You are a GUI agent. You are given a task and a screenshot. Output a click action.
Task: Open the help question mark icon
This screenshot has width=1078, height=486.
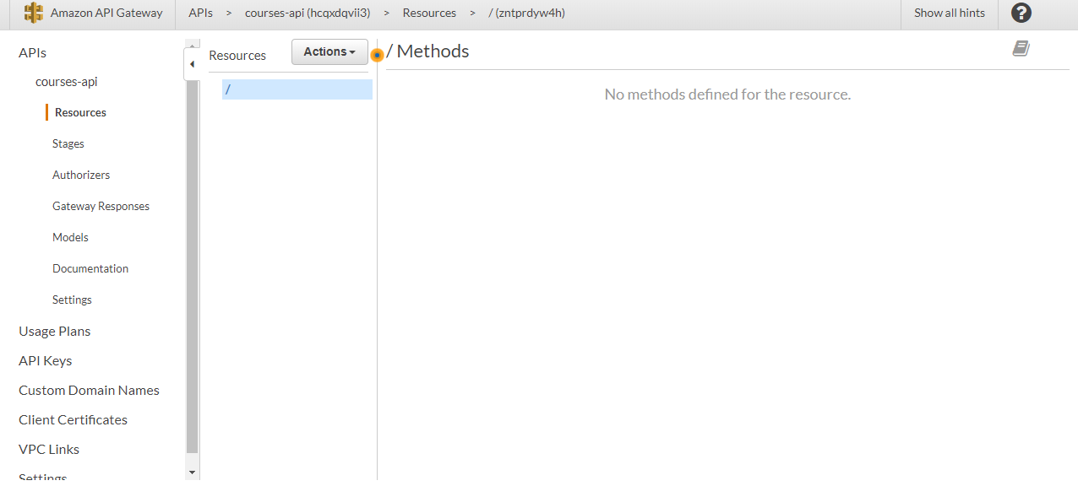click(1021, 13)
